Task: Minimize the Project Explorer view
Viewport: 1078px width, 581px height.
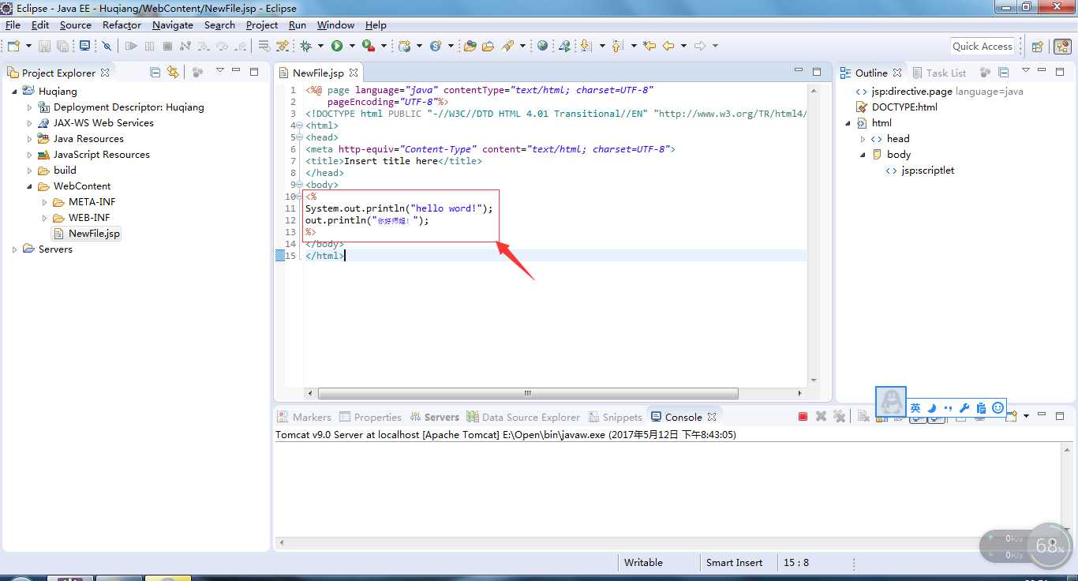Action: 237,71
